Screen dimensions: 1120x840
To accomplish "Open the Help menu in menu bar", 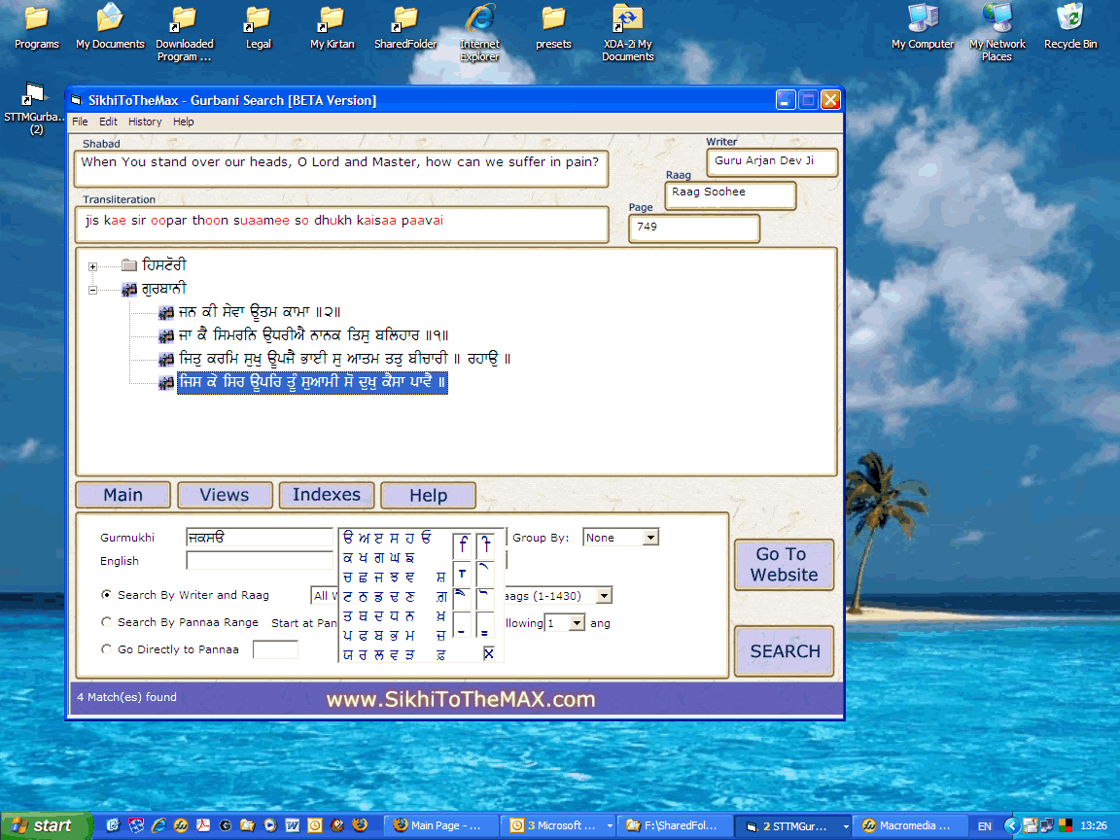I will coord(184,122).
